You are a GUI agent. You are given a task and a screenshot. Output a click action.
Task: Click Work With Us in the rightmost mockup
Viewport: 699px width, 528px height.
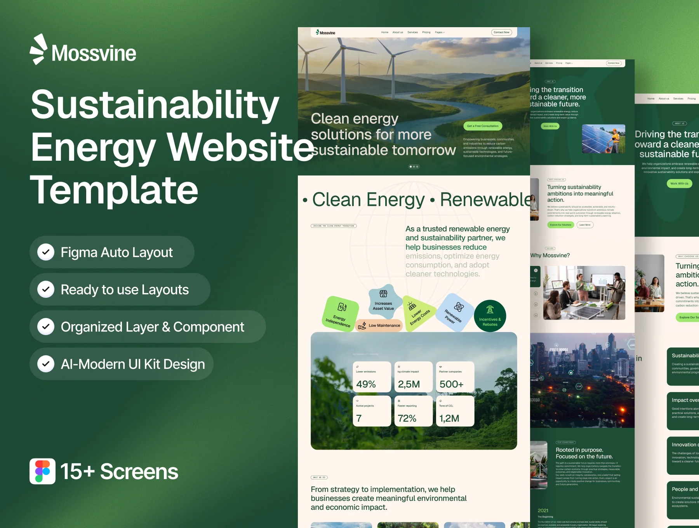point(679,184)
